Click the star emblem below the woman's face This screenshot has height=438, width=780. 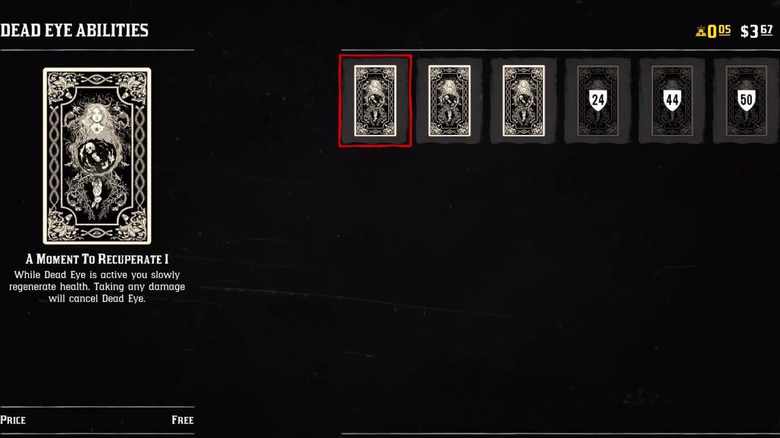pyautogui.click(x=96, y=130)
